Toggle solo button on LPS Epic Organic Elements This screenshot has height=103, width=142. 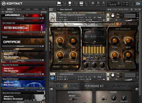[108, 15]
